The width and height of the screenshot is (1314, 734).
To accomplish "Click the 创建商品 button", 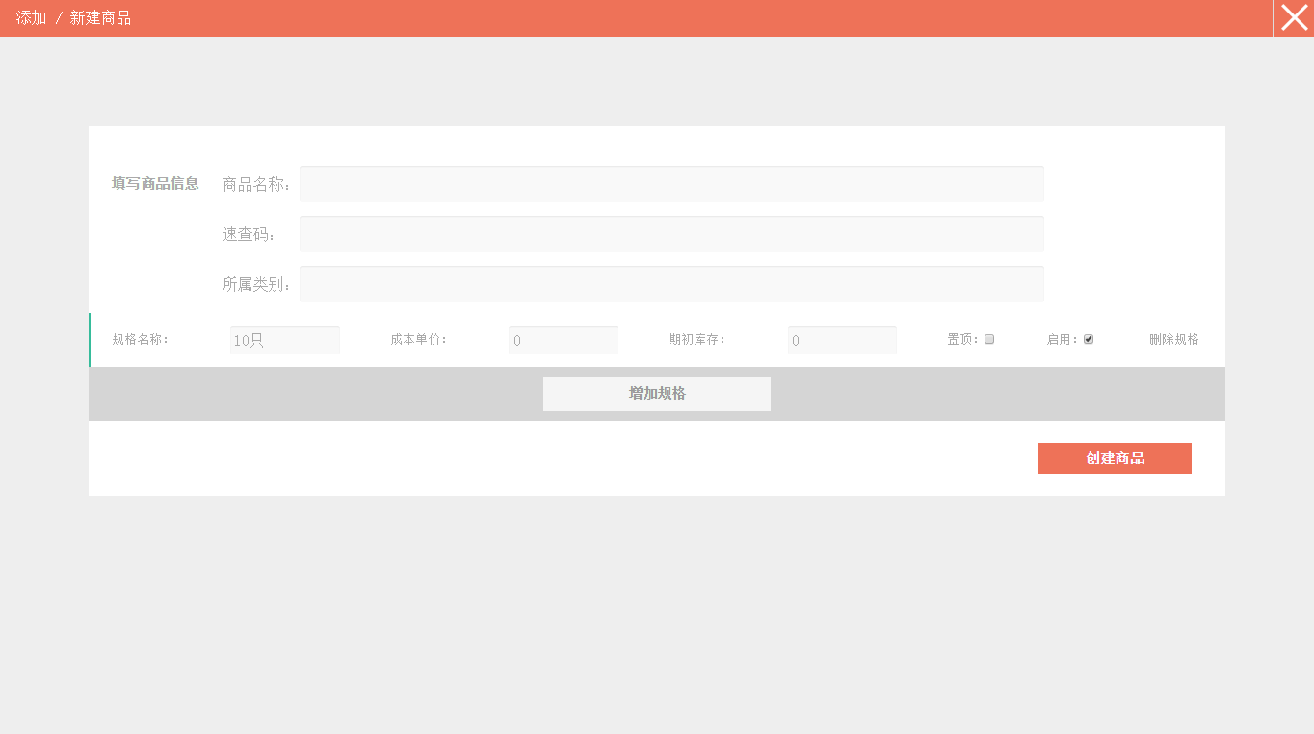I will (x=1115, y=459).
